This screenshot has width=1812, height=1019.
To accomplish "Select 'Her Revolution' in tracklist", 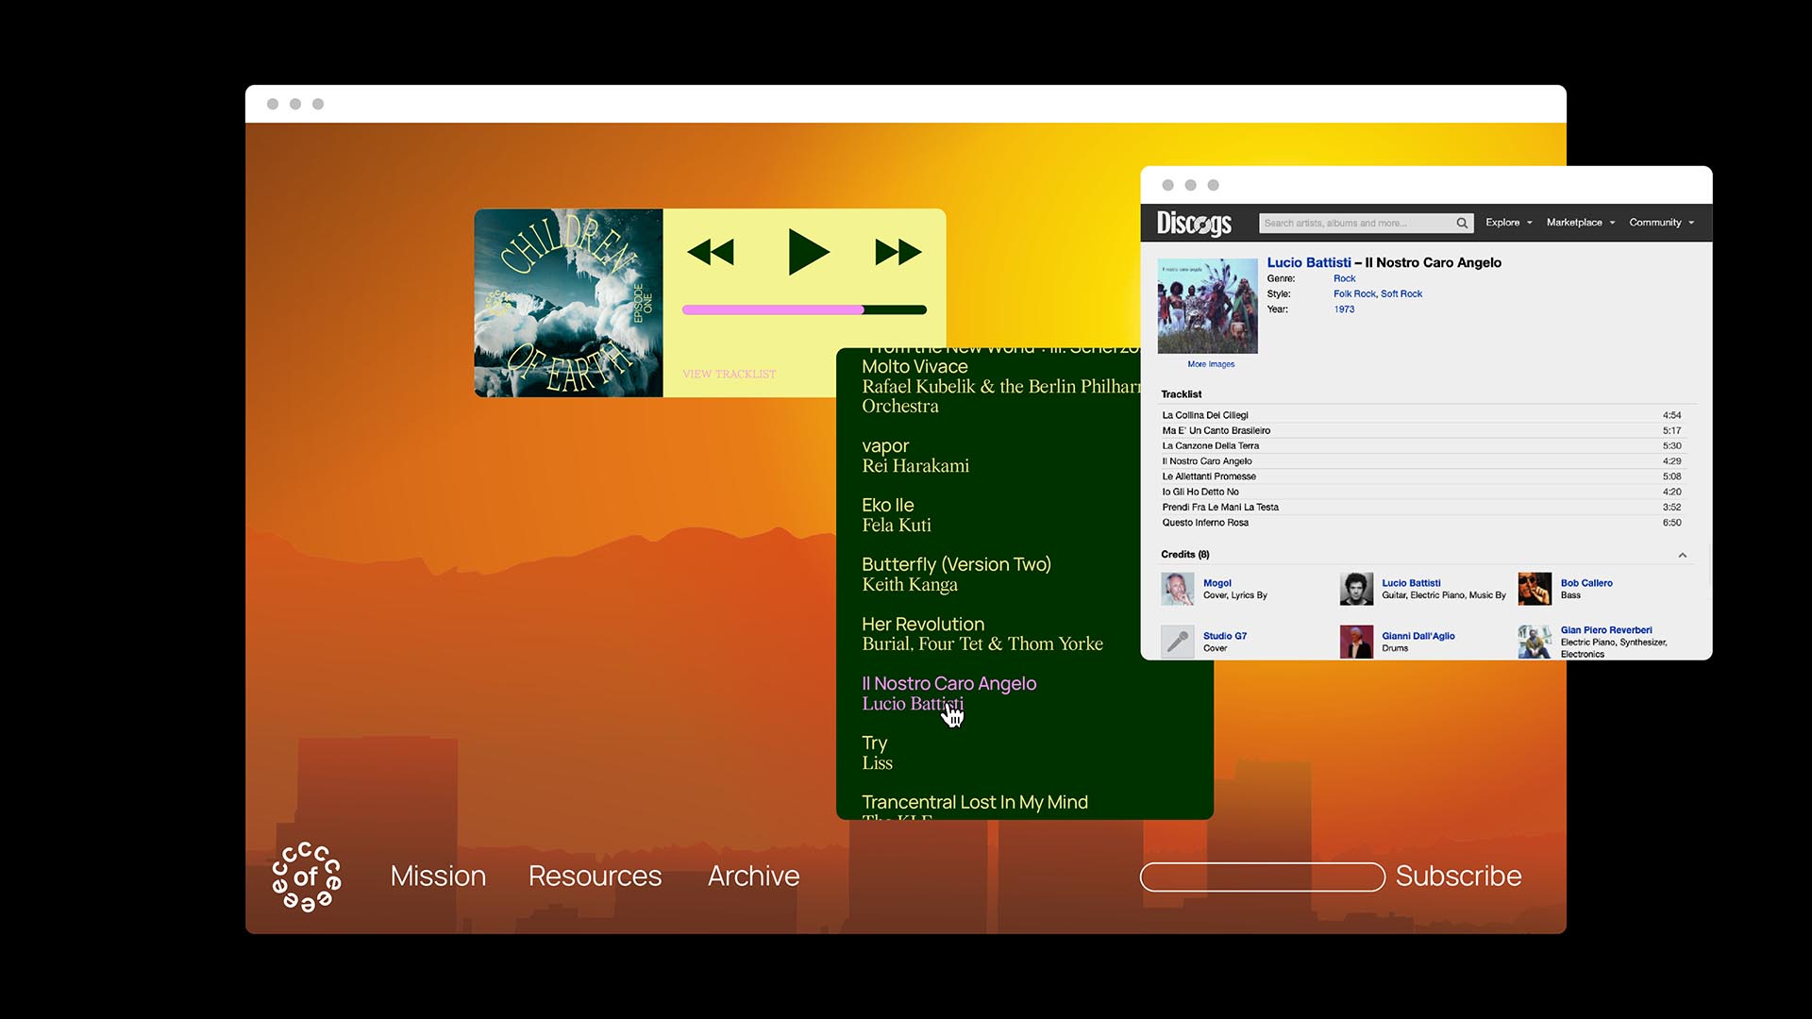I will click(982, 634).
